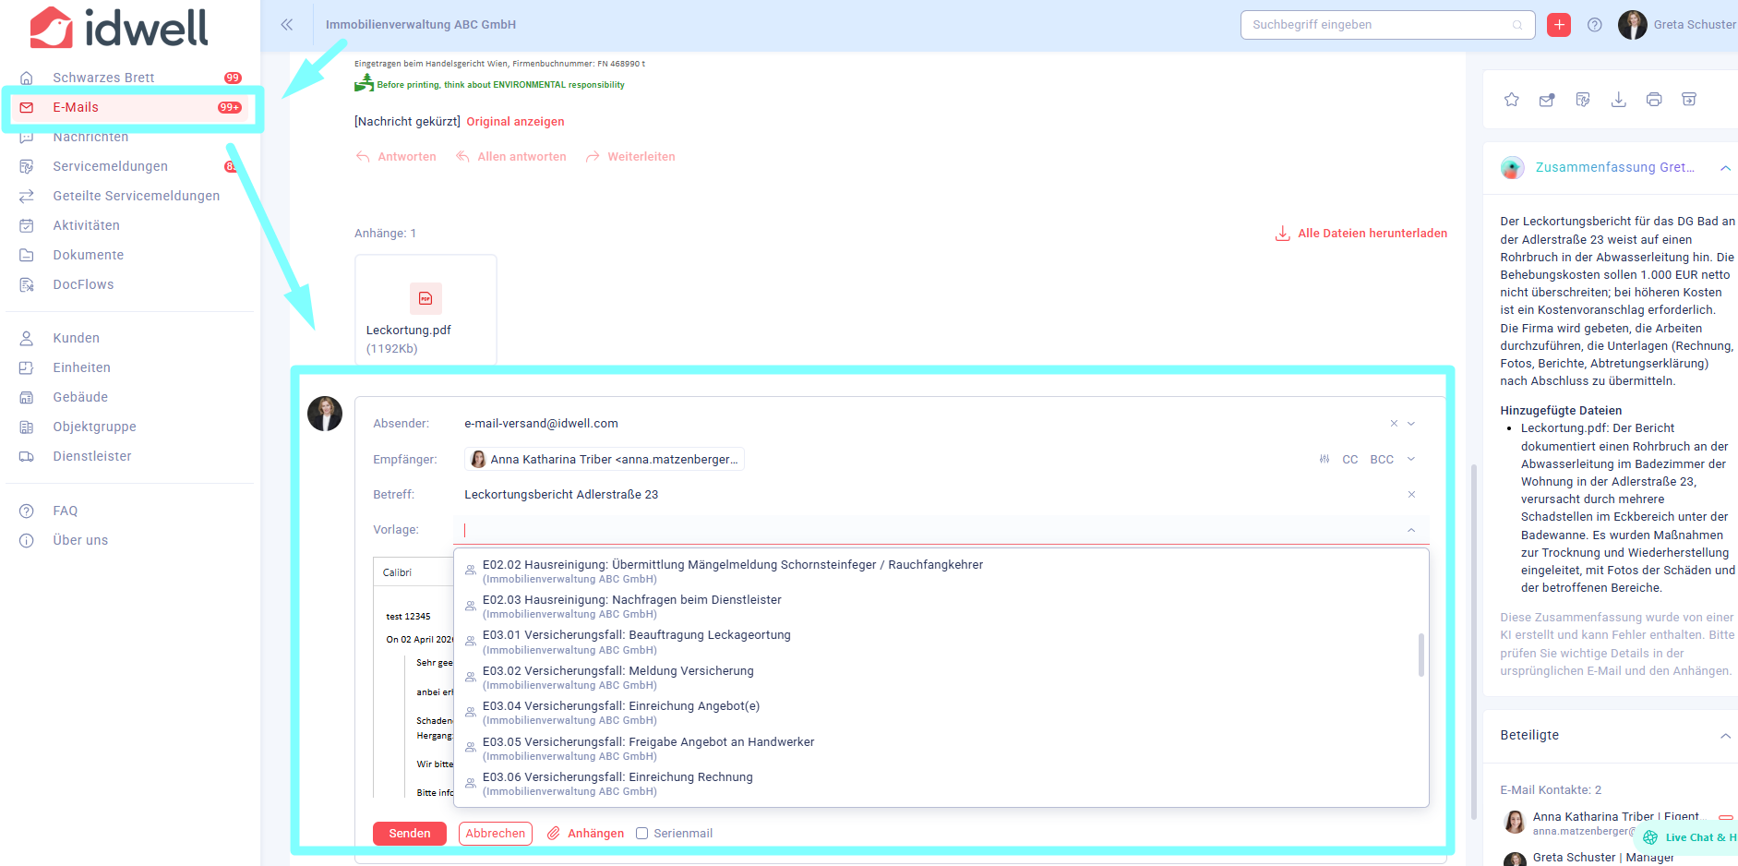Remove Anna Katharina Triber contact minus icon
The width and height of the screenshot is (1738, 866).
coord(1725,818)
